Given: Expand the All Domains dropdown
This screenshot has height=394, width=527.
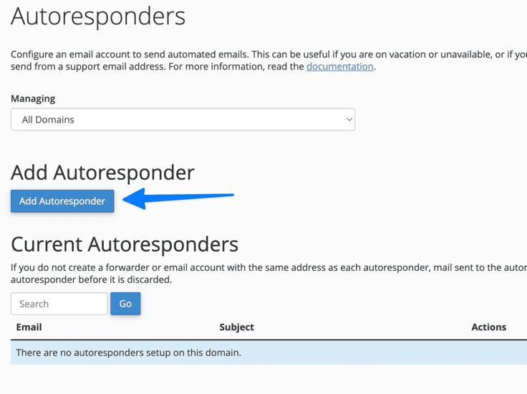Looking at the screenshot, I should tap(183, 120).
